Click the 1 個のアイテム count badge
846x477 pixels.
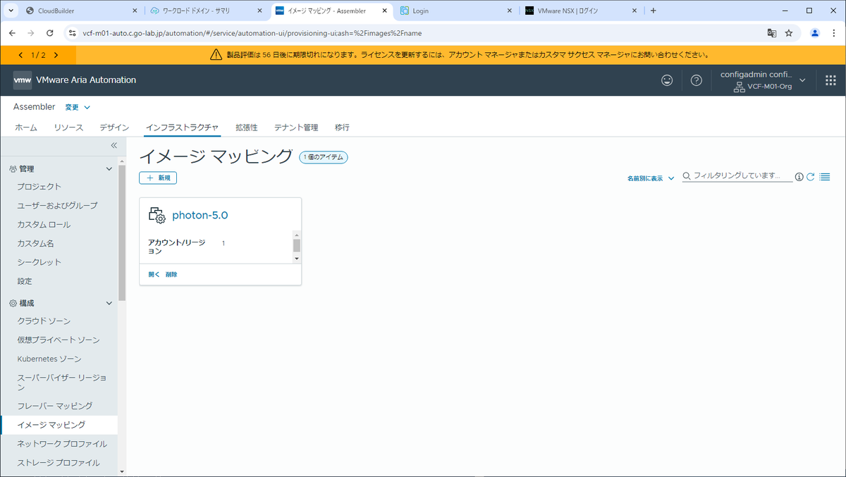click(x=324, y=157)
